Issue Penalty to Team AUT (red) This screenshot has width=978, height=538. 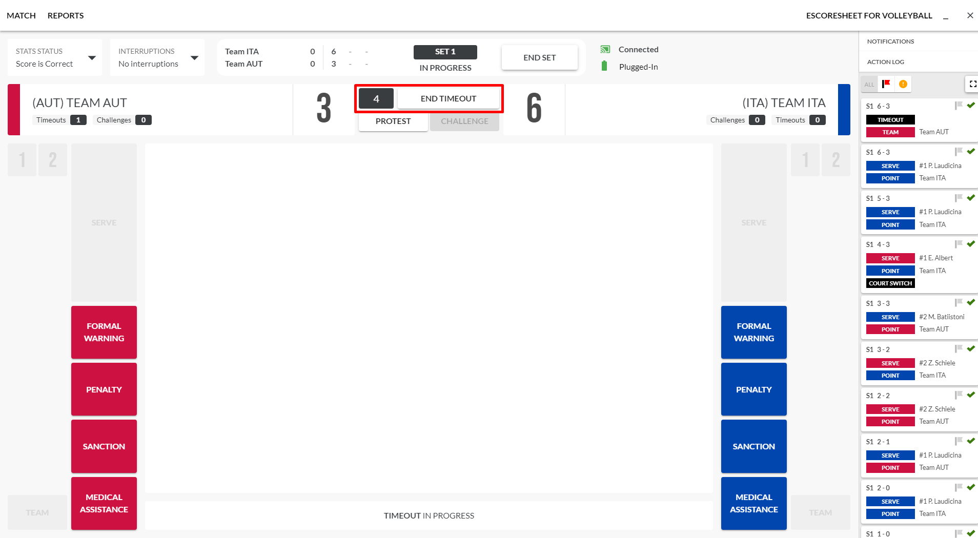[104, 389]
